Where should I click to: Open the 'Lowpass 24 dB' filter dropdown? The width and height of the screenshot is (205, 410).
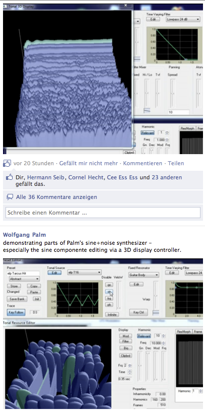point(183,19)
